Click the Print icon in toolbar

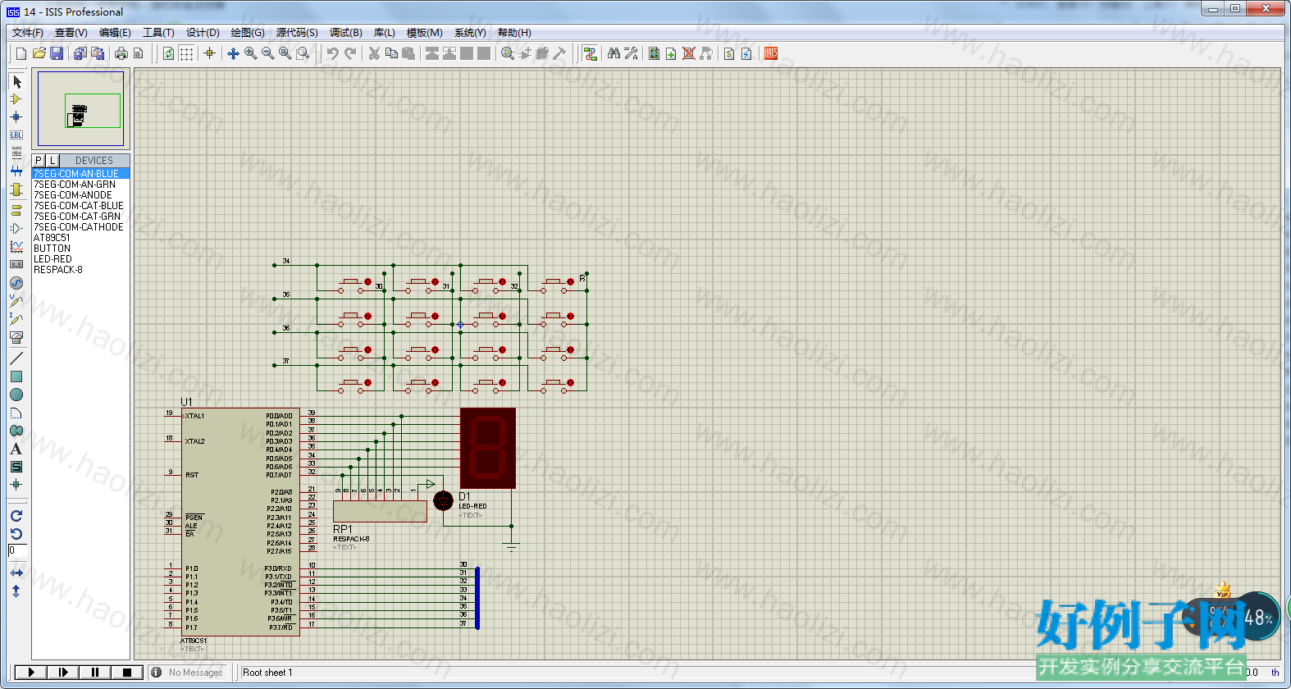tap(121, 53)
